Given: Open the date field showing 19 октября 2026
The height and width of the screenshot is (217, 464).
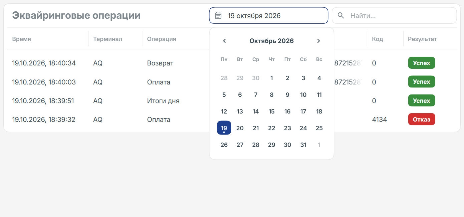Looking at the screenshot, I should (x=269, y=16).
